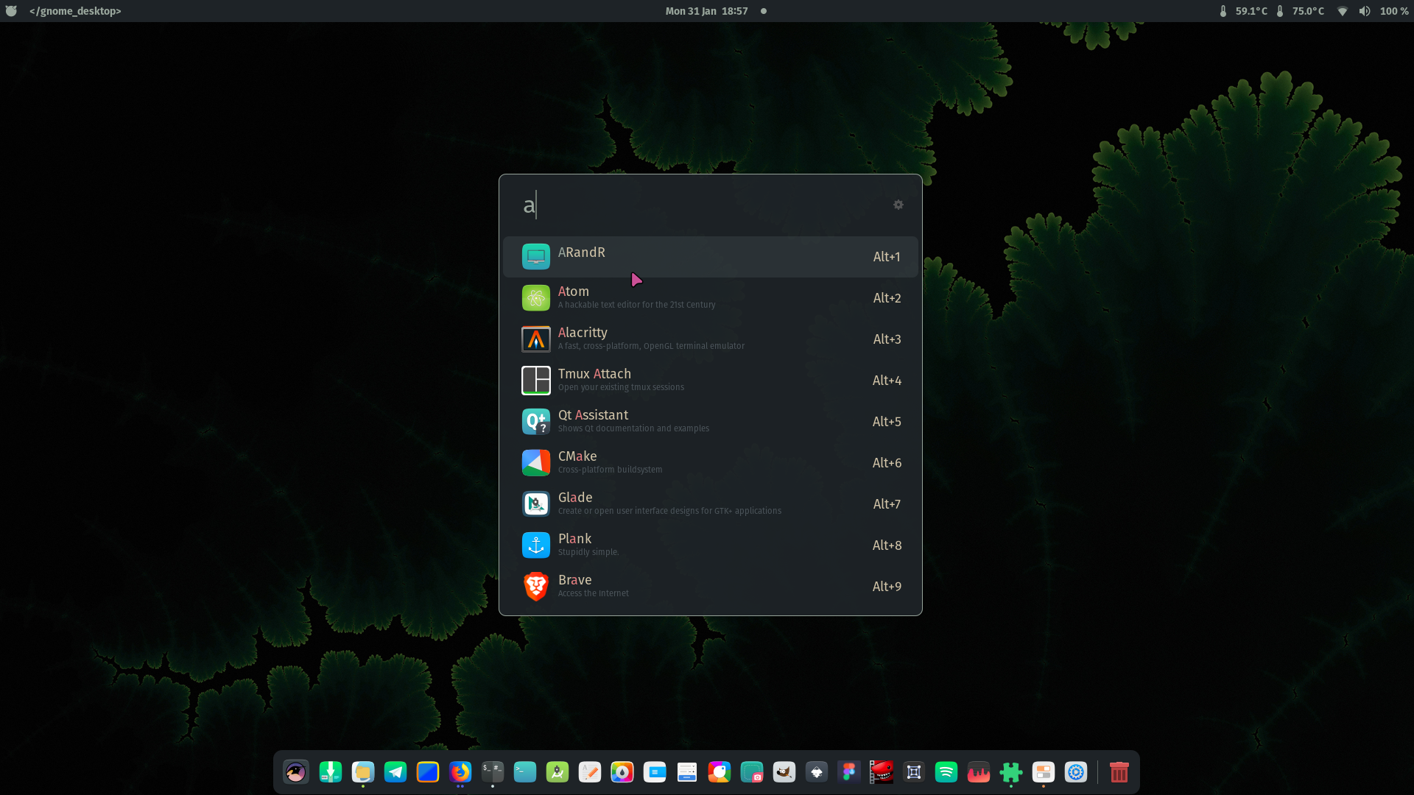Open the blue square app with yellow border
The image size is (1414, 795).
pos(428,772)
